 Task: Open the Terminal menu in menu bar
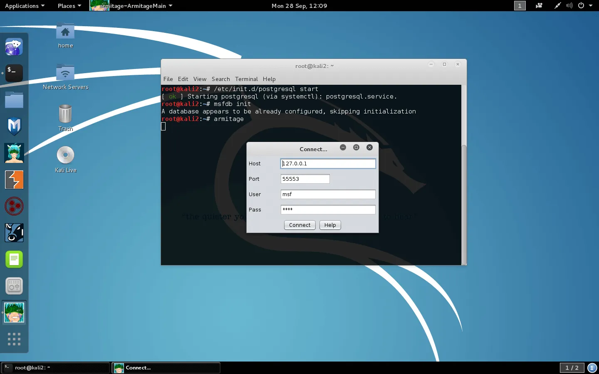point(246,79)
